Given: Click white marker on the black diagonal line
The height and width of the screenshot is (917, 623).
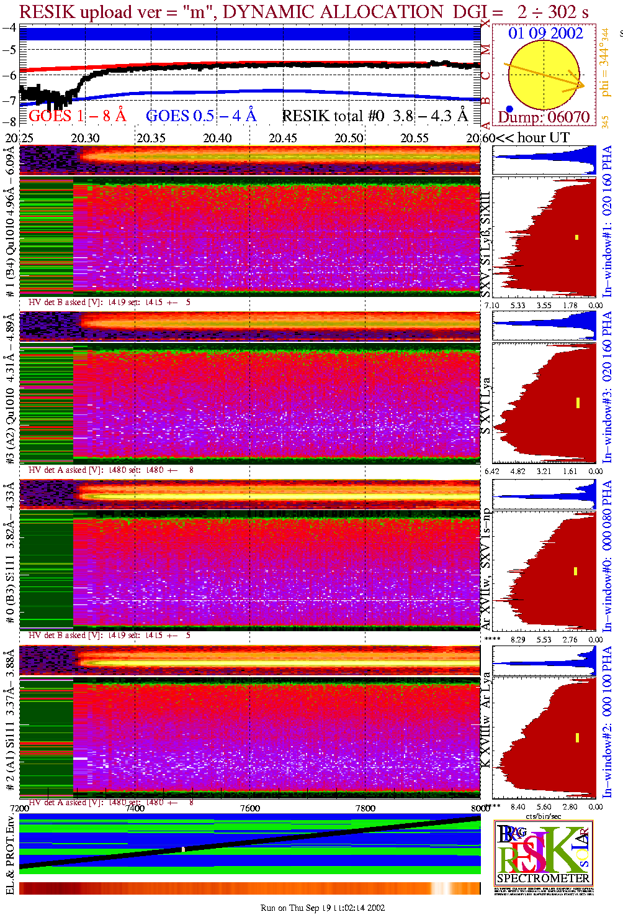Looking at the screenshot, I should tap(183, 849).
